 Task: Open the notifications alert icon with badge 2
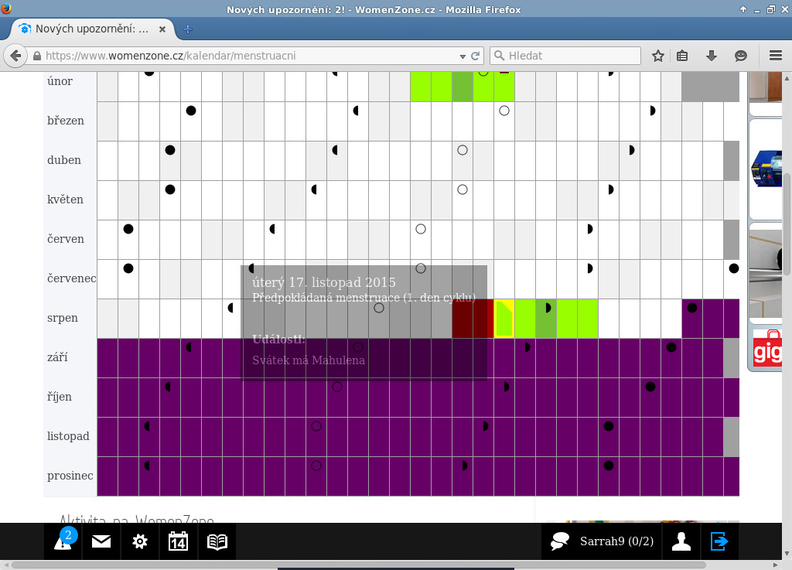(x=63, y=541)
